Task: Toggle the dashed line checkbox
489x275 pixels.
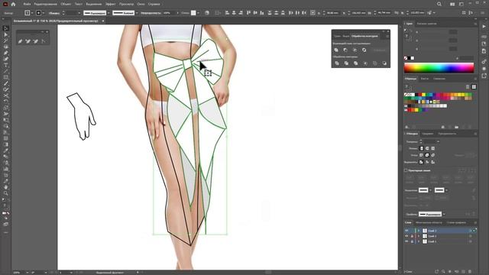Action: 406,170
